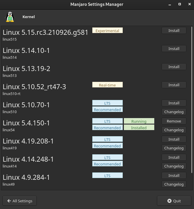Install Linux 5.15 experimental kernel
194x209 pixels.
(174, 31)
